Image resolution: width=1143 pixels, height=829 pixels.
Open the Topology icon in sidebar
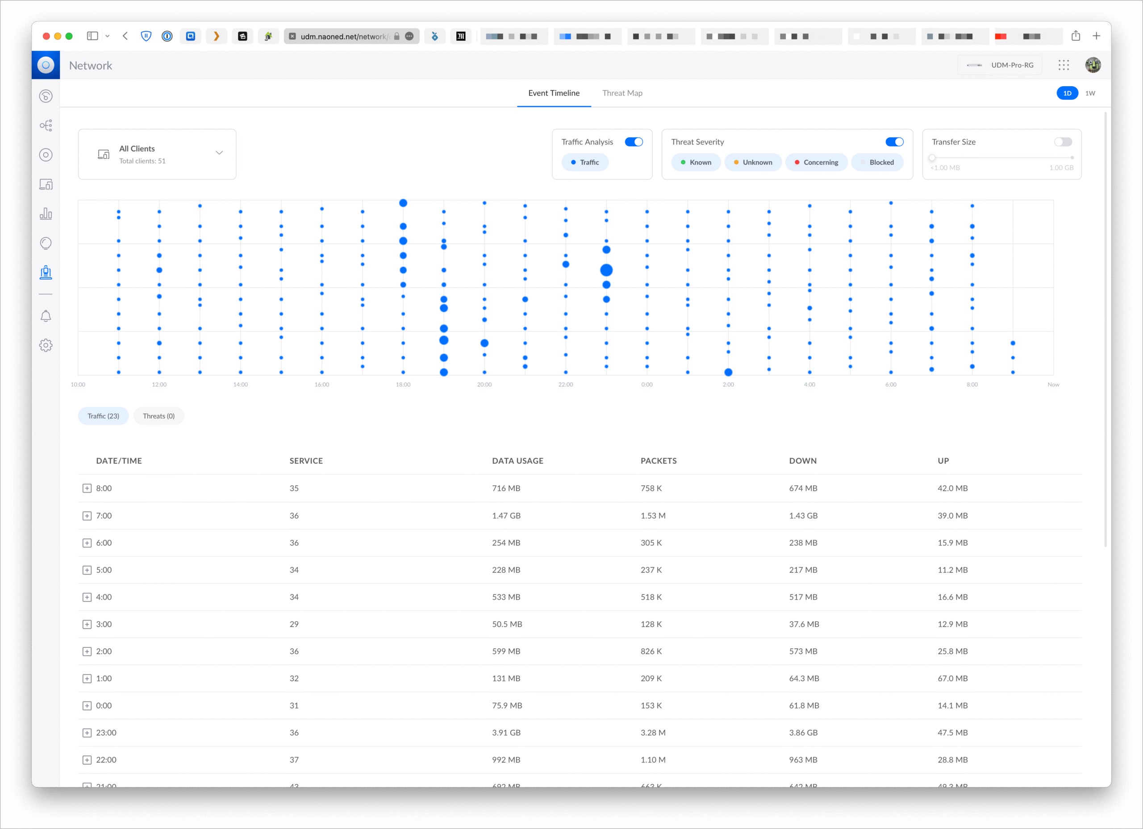tap(46, 125)
